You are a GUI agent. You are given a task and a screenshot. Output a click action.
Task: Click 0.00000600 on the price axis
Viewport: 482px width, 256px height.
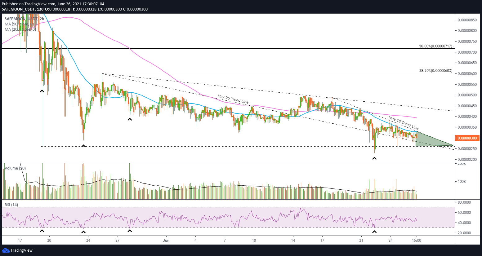[467, 74]
